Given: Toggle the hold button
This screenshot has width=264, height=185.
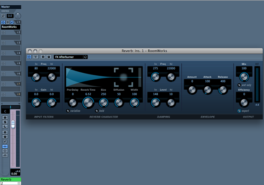Looking at the screenshot, I should 97,111.
